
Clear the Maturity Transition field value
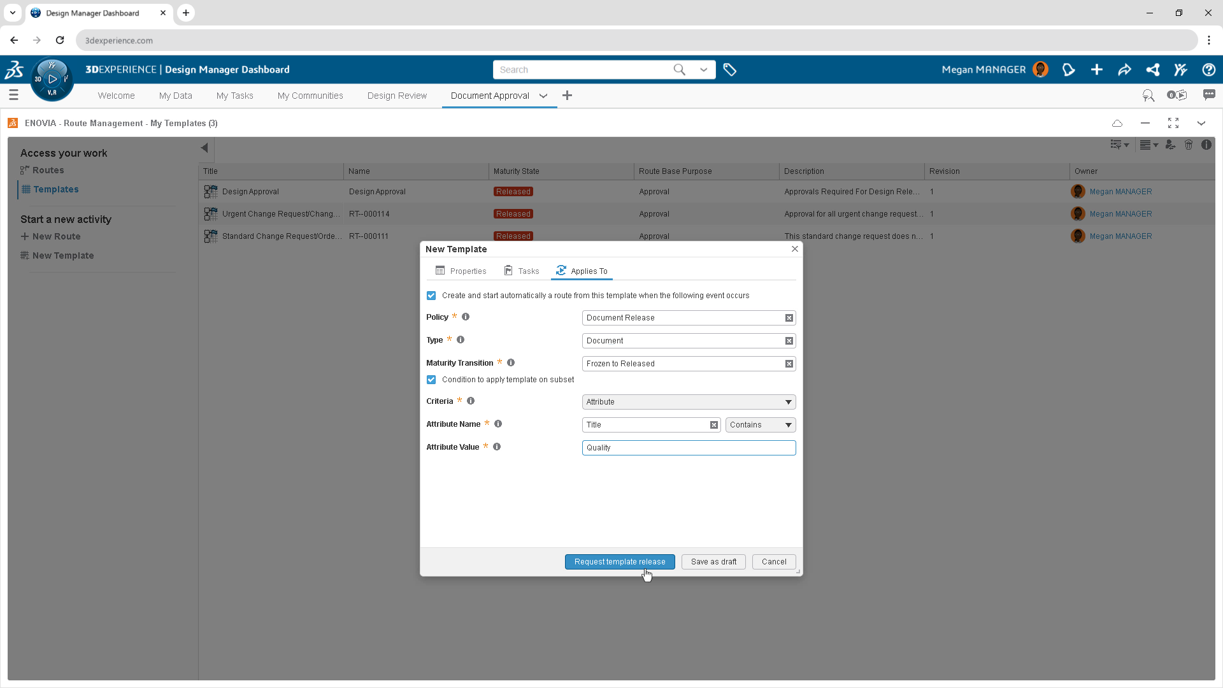coord(789,364)
